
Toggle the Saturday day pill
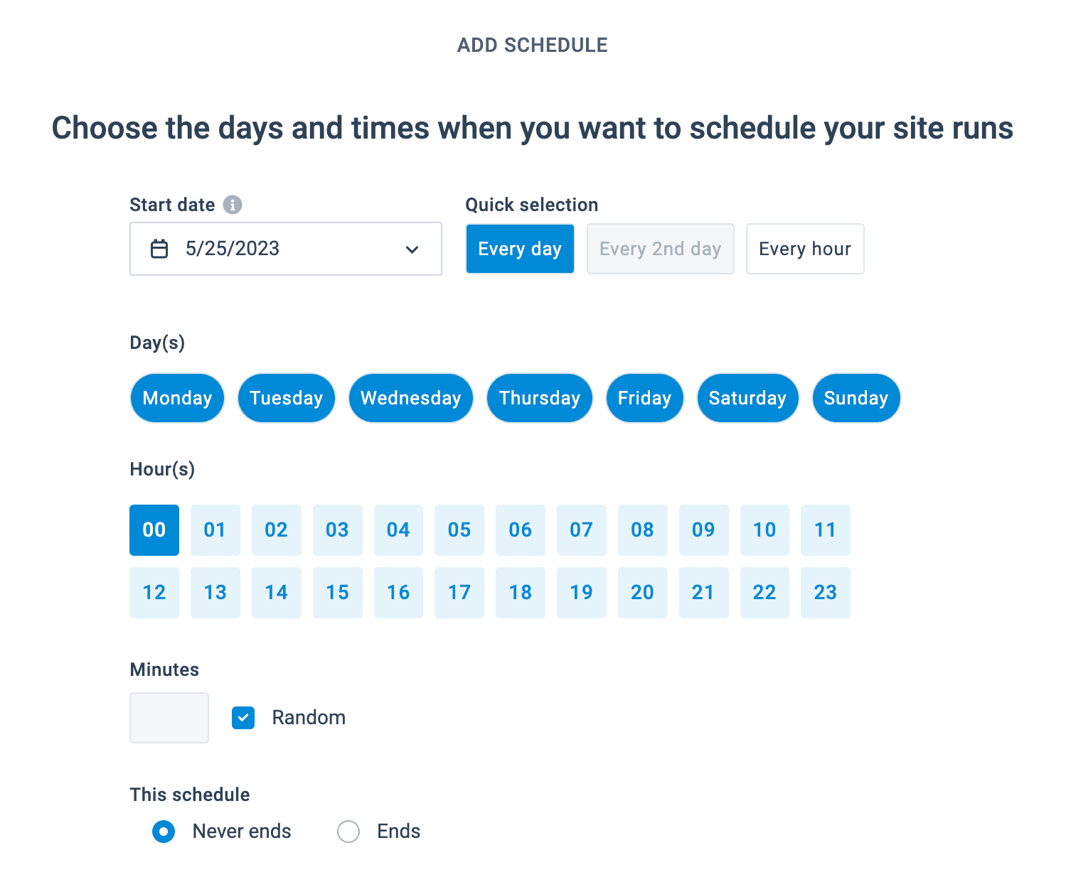coord(747,398)
